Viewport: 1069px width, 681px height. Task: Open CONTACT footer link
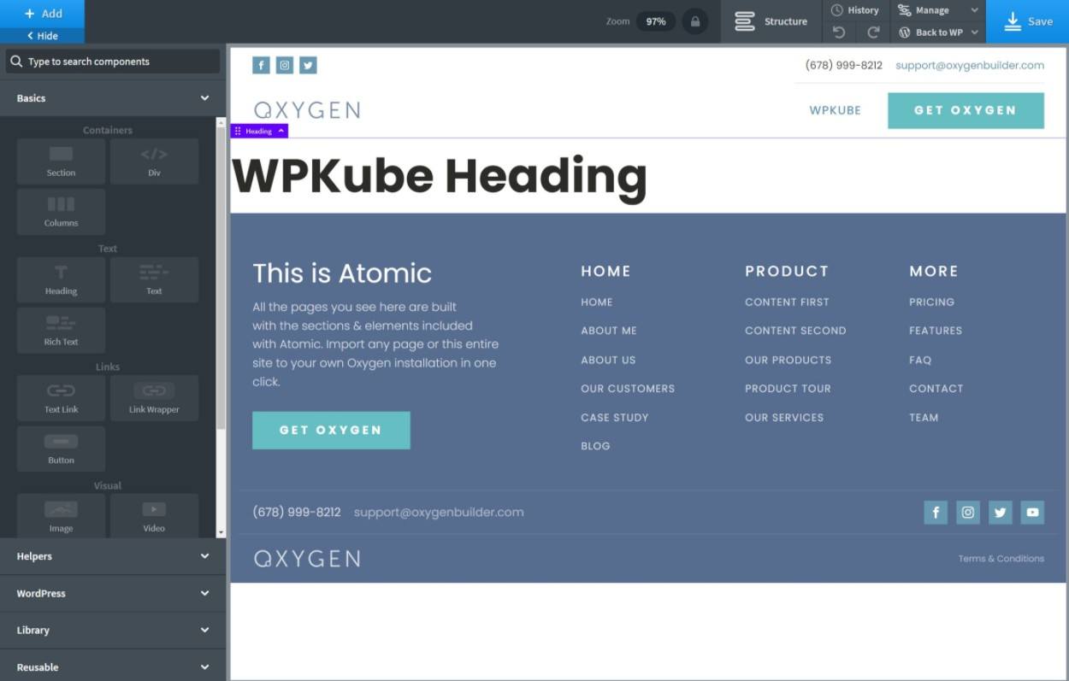pos(936,389)
